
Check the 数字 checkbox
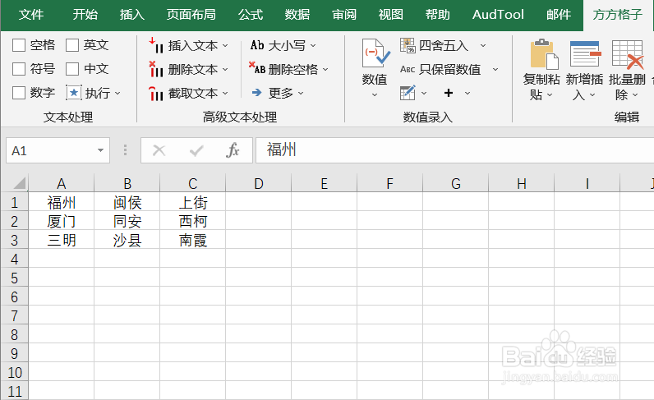19,93
